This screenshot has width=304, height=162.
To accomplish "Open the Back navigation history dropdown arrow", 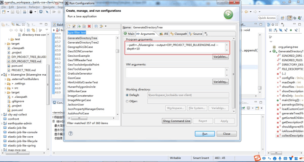I will pyautogui.click(x=251, y=12).
